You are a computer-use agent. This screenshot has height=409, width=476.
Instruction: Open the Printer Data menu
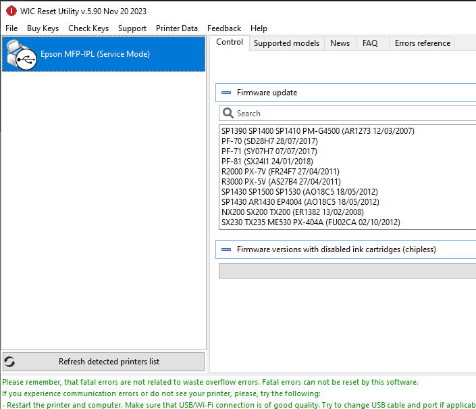[177, 28]
